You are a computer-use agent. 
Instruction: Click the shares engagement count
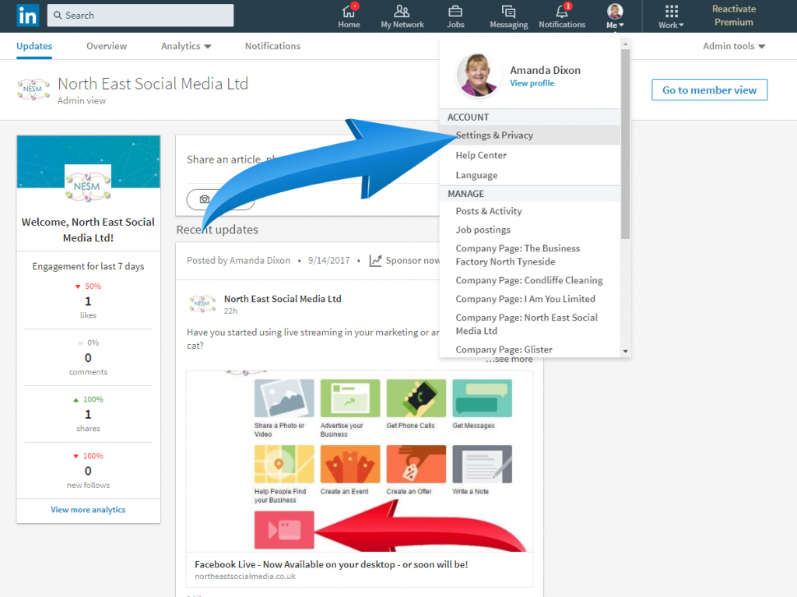[88, 414]
